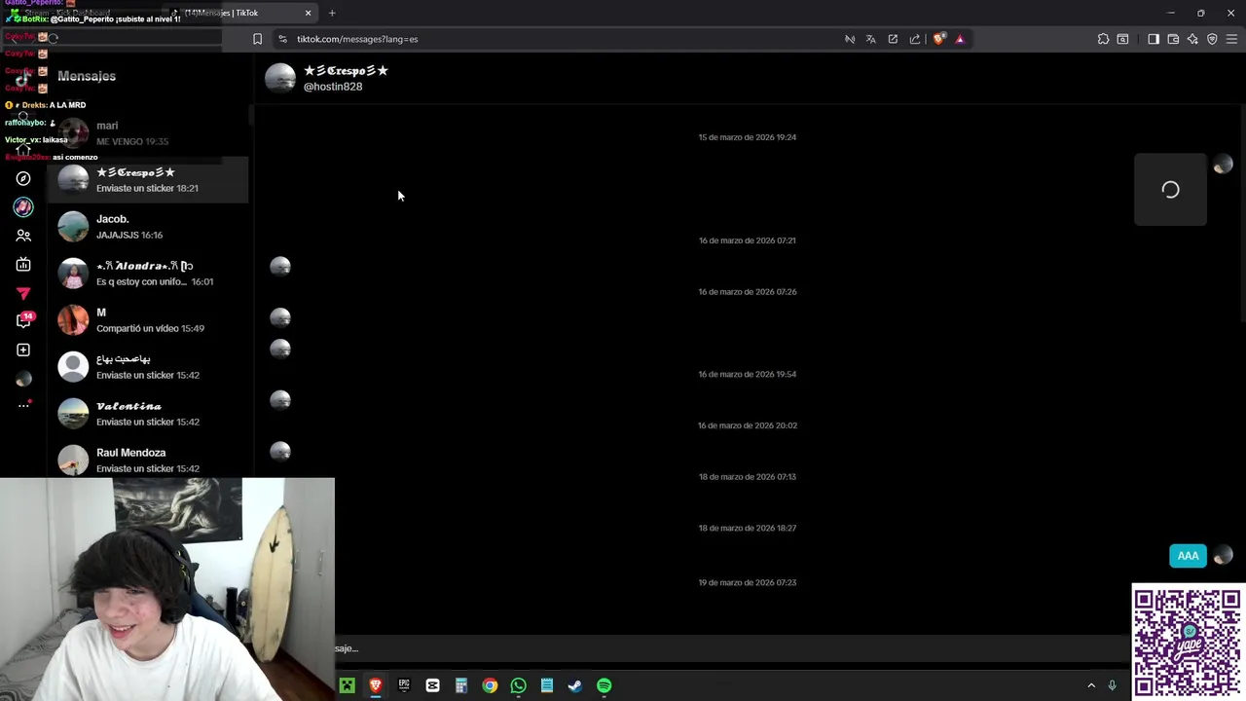The height and width of the screenshot is (701, 1246).
Task: Click the share page icon in address bar
Action: [915, 39]
